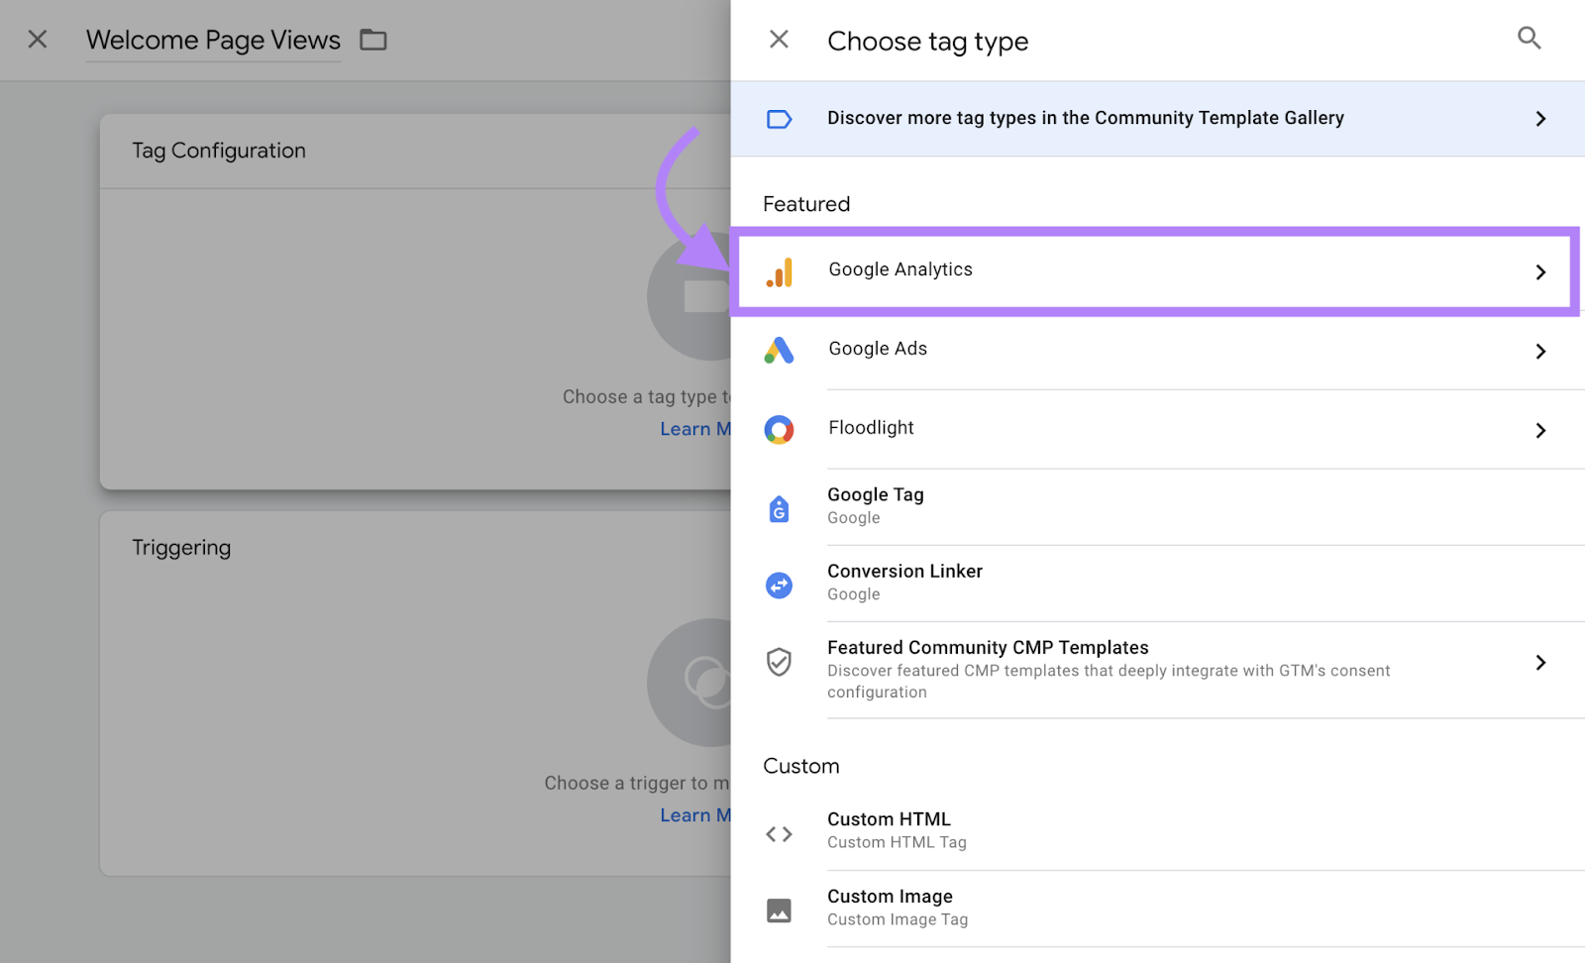Click the Triggering configuration area
This screenshot has height=963, width=1585.
point(396,694)
